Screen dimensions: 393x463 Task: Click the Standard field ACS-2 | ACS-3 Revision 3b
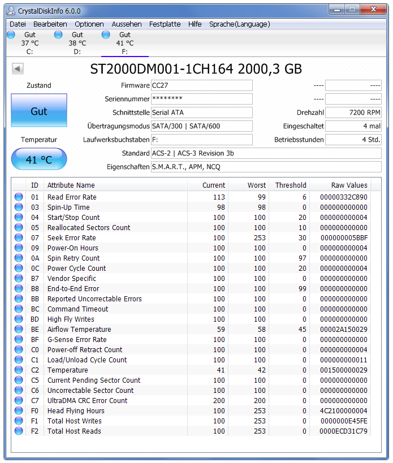point(266,153)
